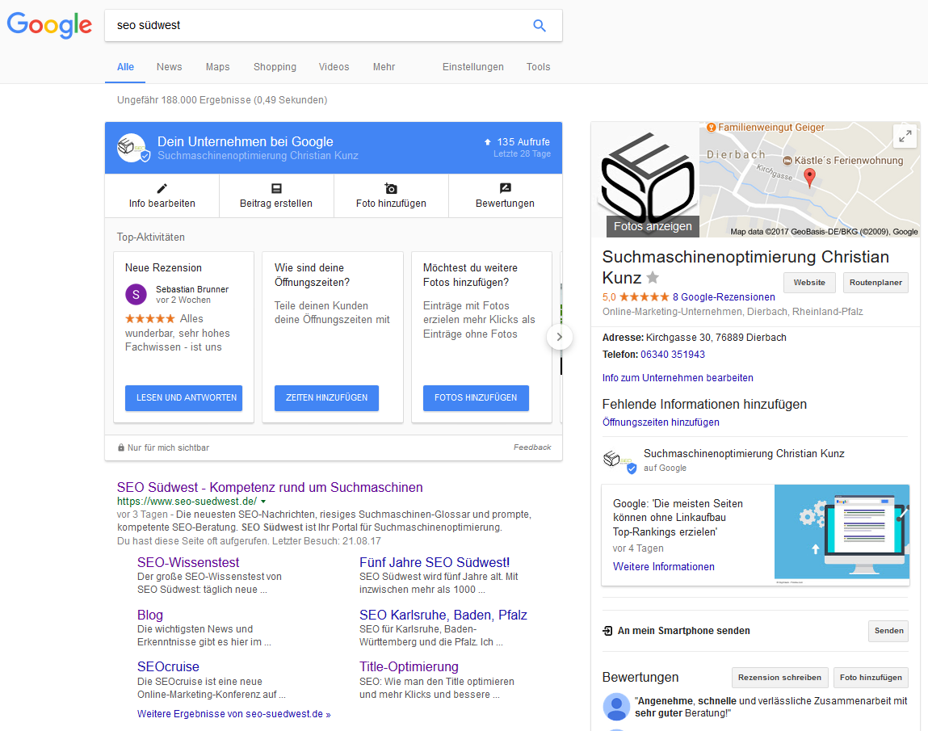928x731 pixels.
Task: Switch to the News tab
Action: click(169, 67)
